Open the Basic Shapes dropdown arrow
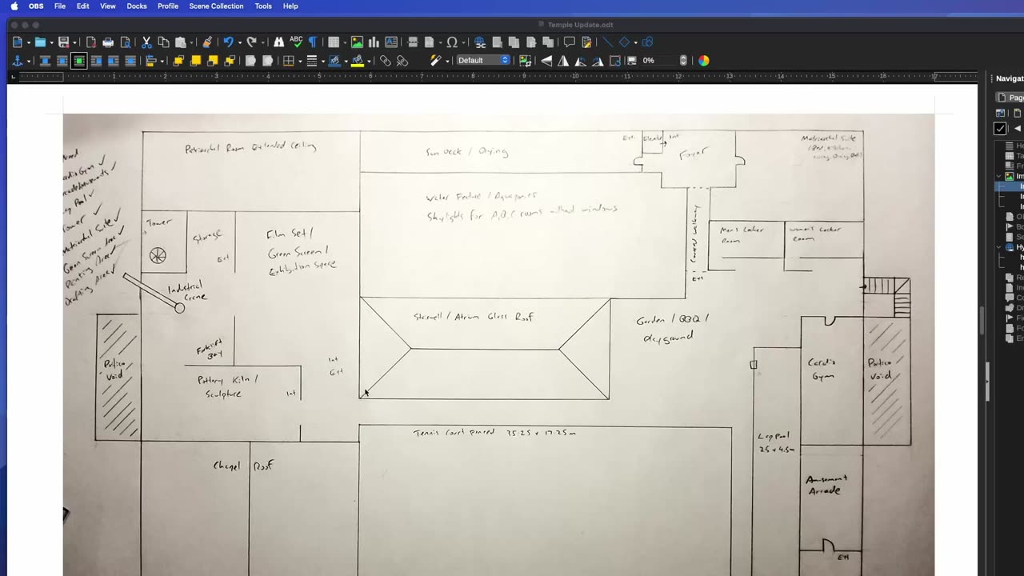The height and width of the screenshot is (576, 1024). 636,42
